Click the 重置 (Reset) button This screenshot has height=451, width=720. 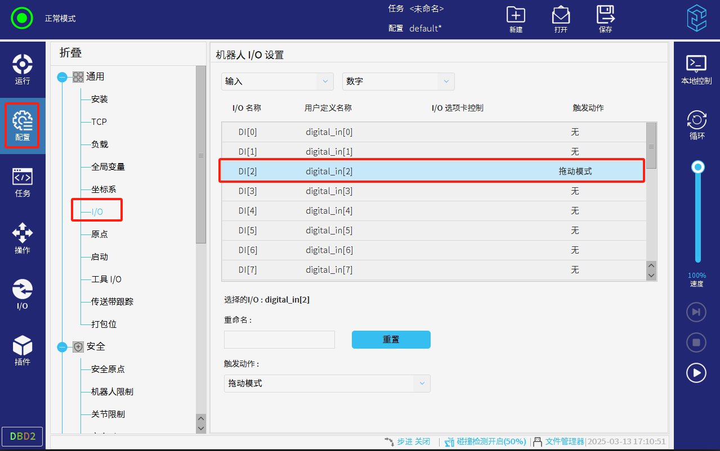[391, 340]
